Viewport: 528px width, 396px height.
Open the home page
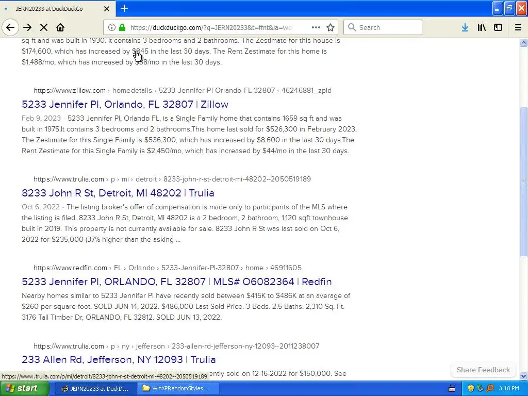point(60,28)
